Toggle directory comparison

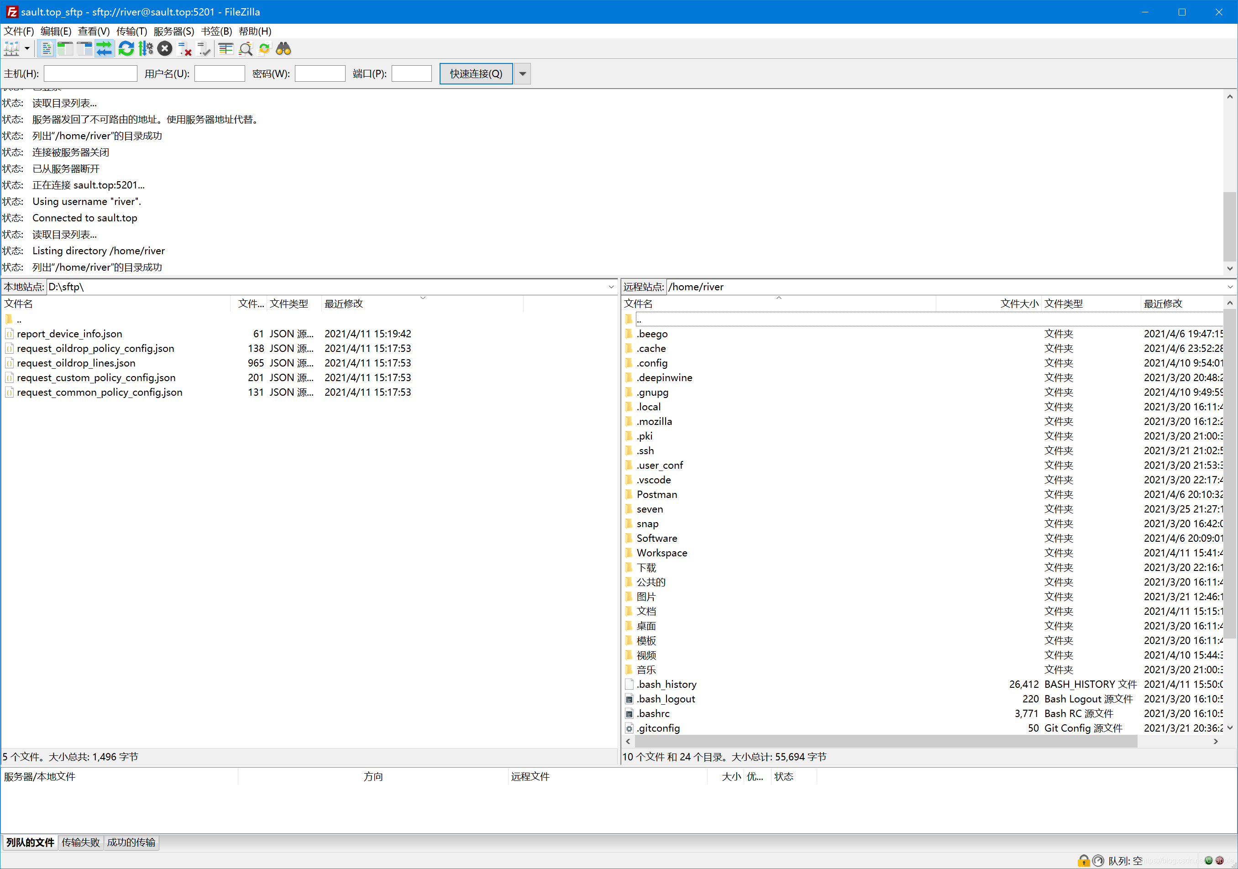245,49
